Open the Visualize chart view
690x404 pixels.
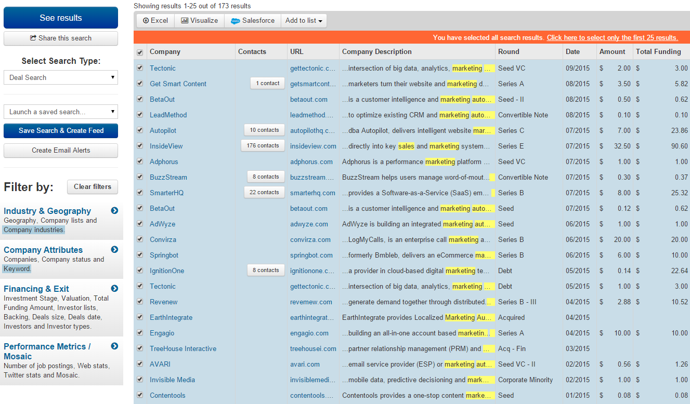(199, 21)
